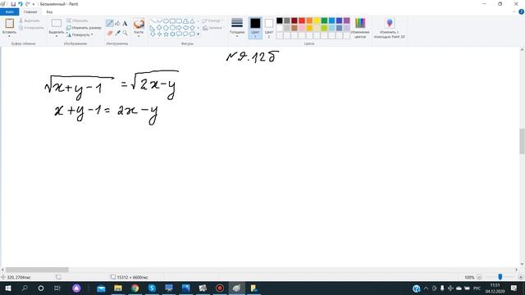Click the Undo arrow in quick access toolbar
525x295 pixels.
coord(20,4)
